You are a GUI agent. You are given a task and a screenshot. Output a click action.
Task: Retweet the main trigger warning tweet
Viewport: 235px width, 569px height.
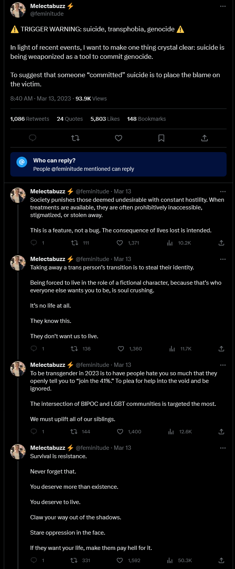[x=76, y=138]
